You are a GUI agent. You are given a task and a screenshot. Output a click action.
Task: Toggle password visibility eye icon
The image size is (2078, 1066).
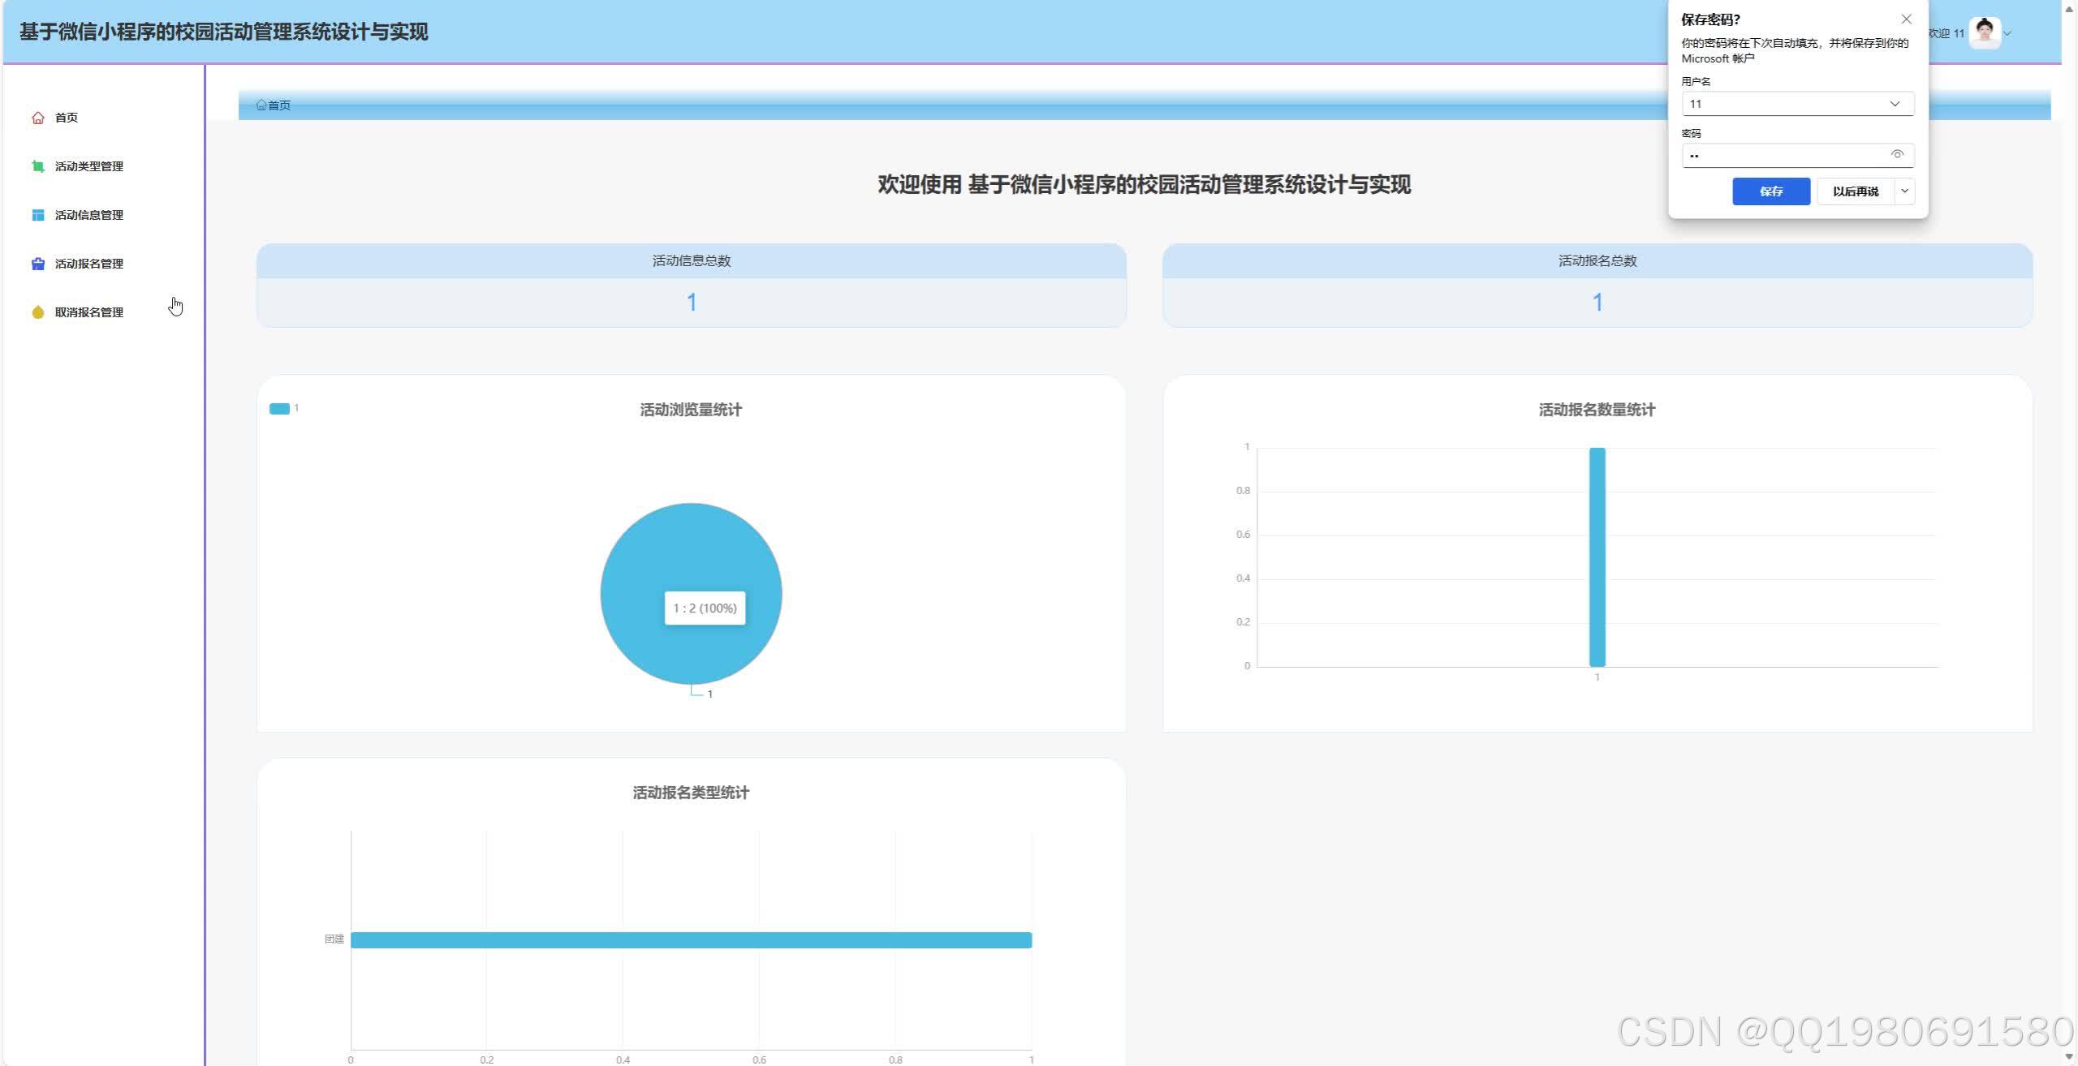tap(1897, 154)
